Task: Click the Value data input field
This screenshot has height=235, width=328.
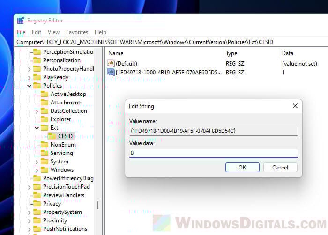Action: point(213,153)
